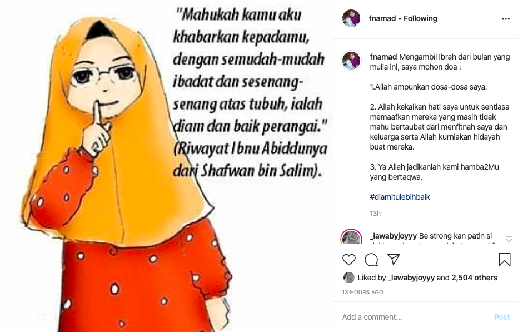Open three-dot more options menu

tap(505, 19)
